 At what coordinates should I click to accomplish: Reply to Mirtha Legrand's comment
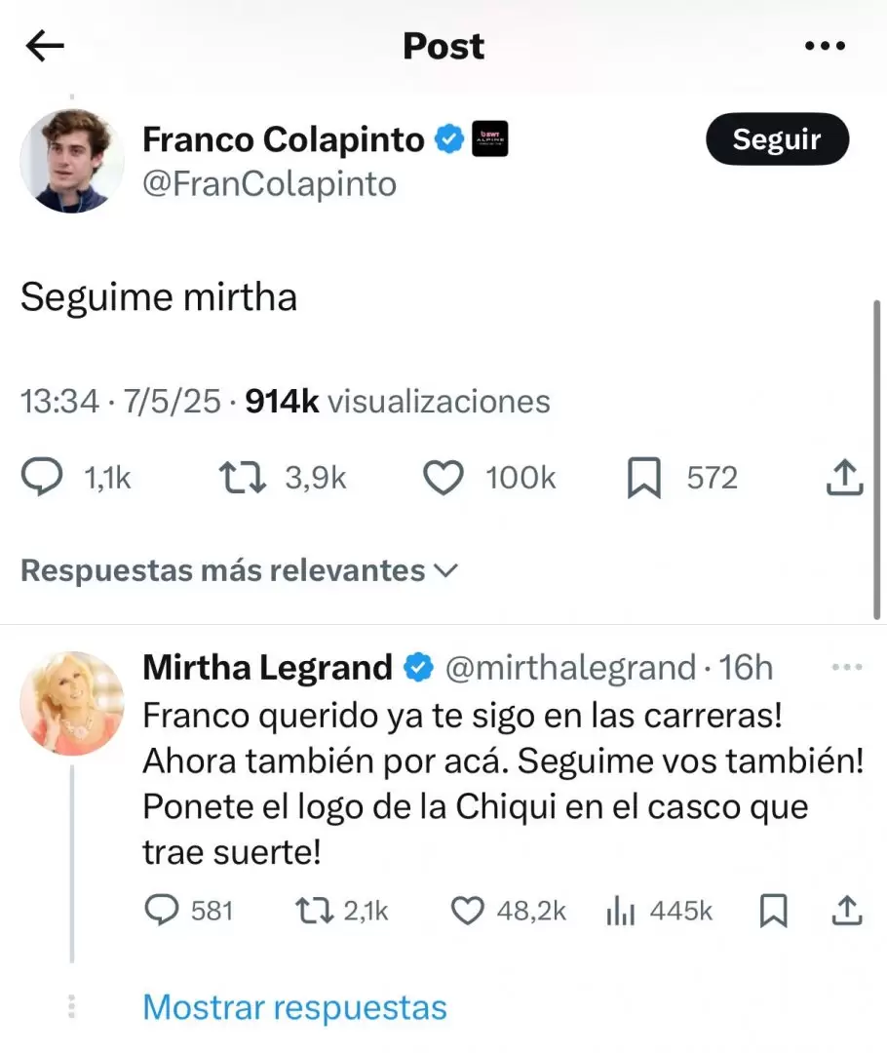click(159, 911)
